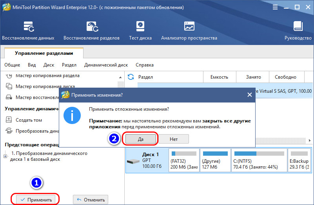Open the Space Analyzer (Анализатор пространства) icon
Viewport: 314px width, 205px height.
click(189, 26)
